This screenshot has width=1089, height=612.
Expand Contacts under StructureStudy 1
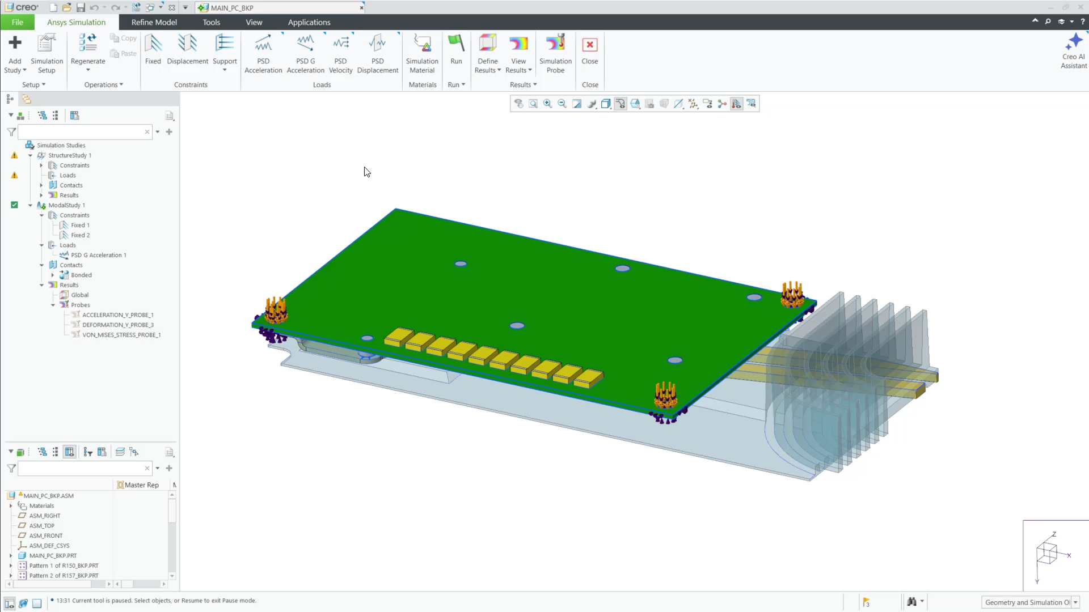(x=41, y=185)
